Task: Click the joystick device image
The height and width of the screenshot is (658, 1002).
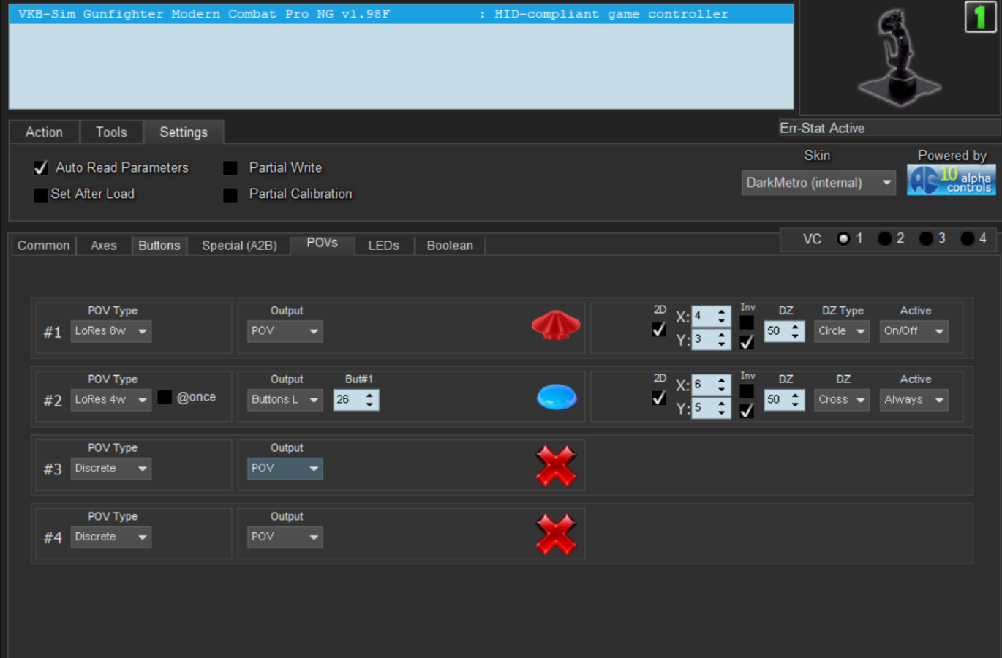Action: (x=900, y=57)
